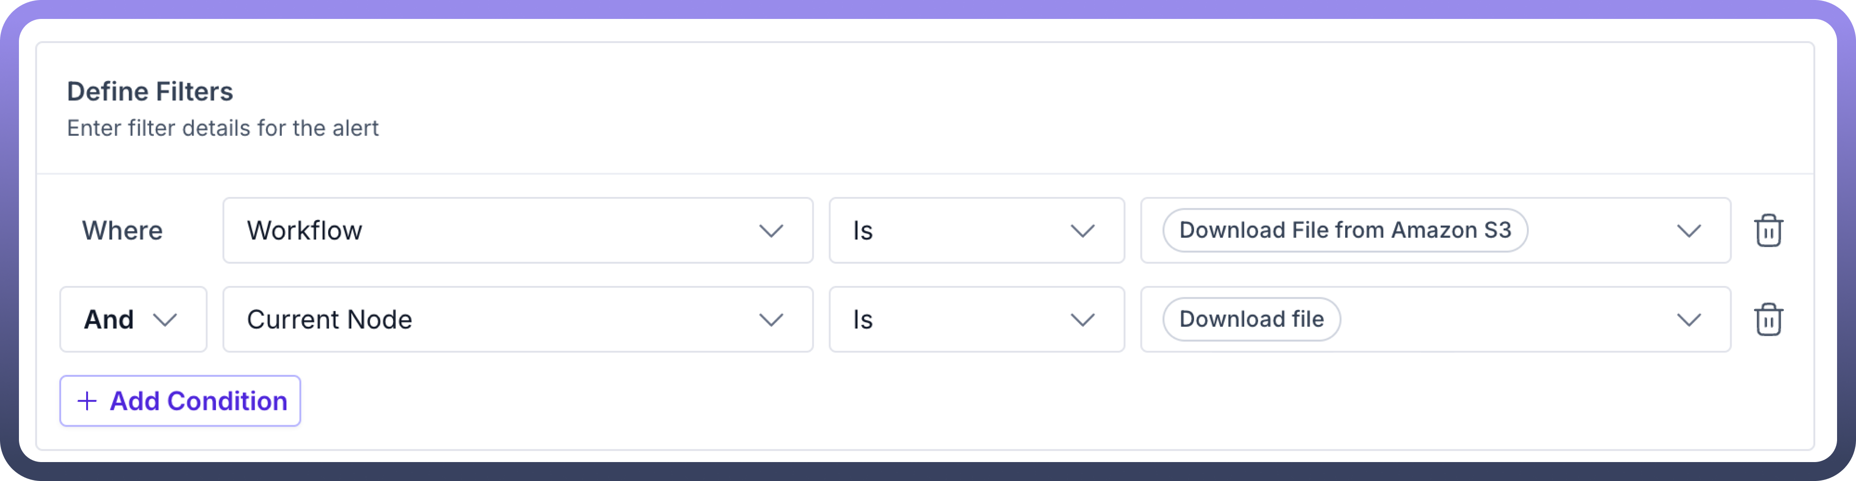The width and height of the screenshot is (1856, 481).
Task: Delete the Workflow filter condition
Action: tap(1768, 231)
